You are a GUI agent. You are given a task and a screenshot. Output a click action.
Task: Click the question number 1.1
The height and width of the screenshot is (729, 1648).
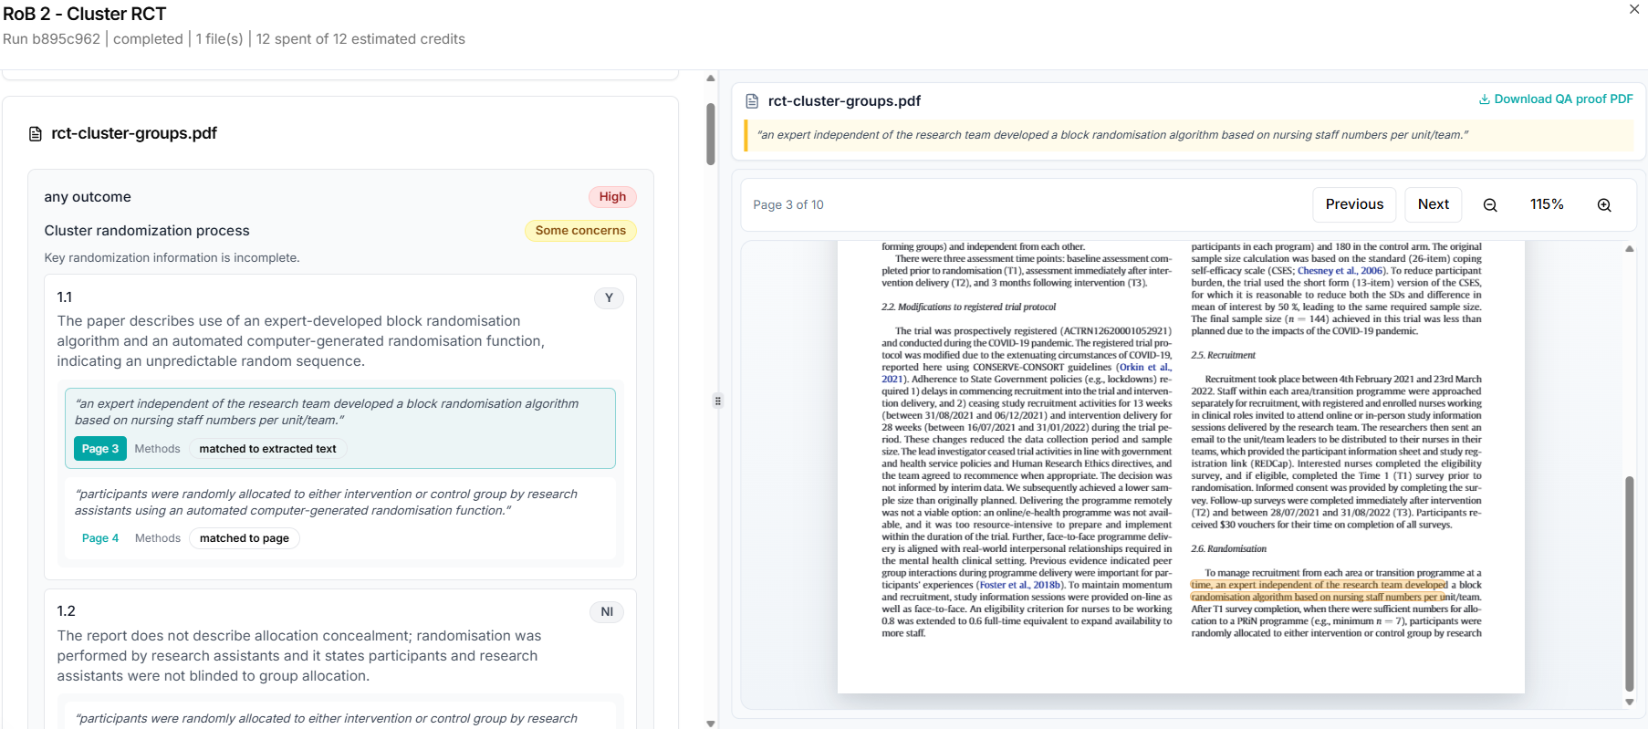click(65, 297)
